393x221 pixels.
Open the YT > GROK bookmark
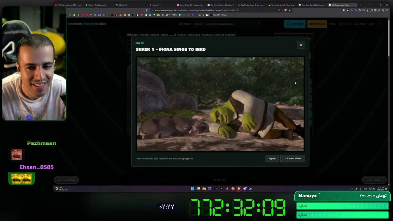(x=171, y=15)
